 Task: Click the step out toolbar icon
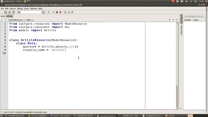click(x=72, y=12)
